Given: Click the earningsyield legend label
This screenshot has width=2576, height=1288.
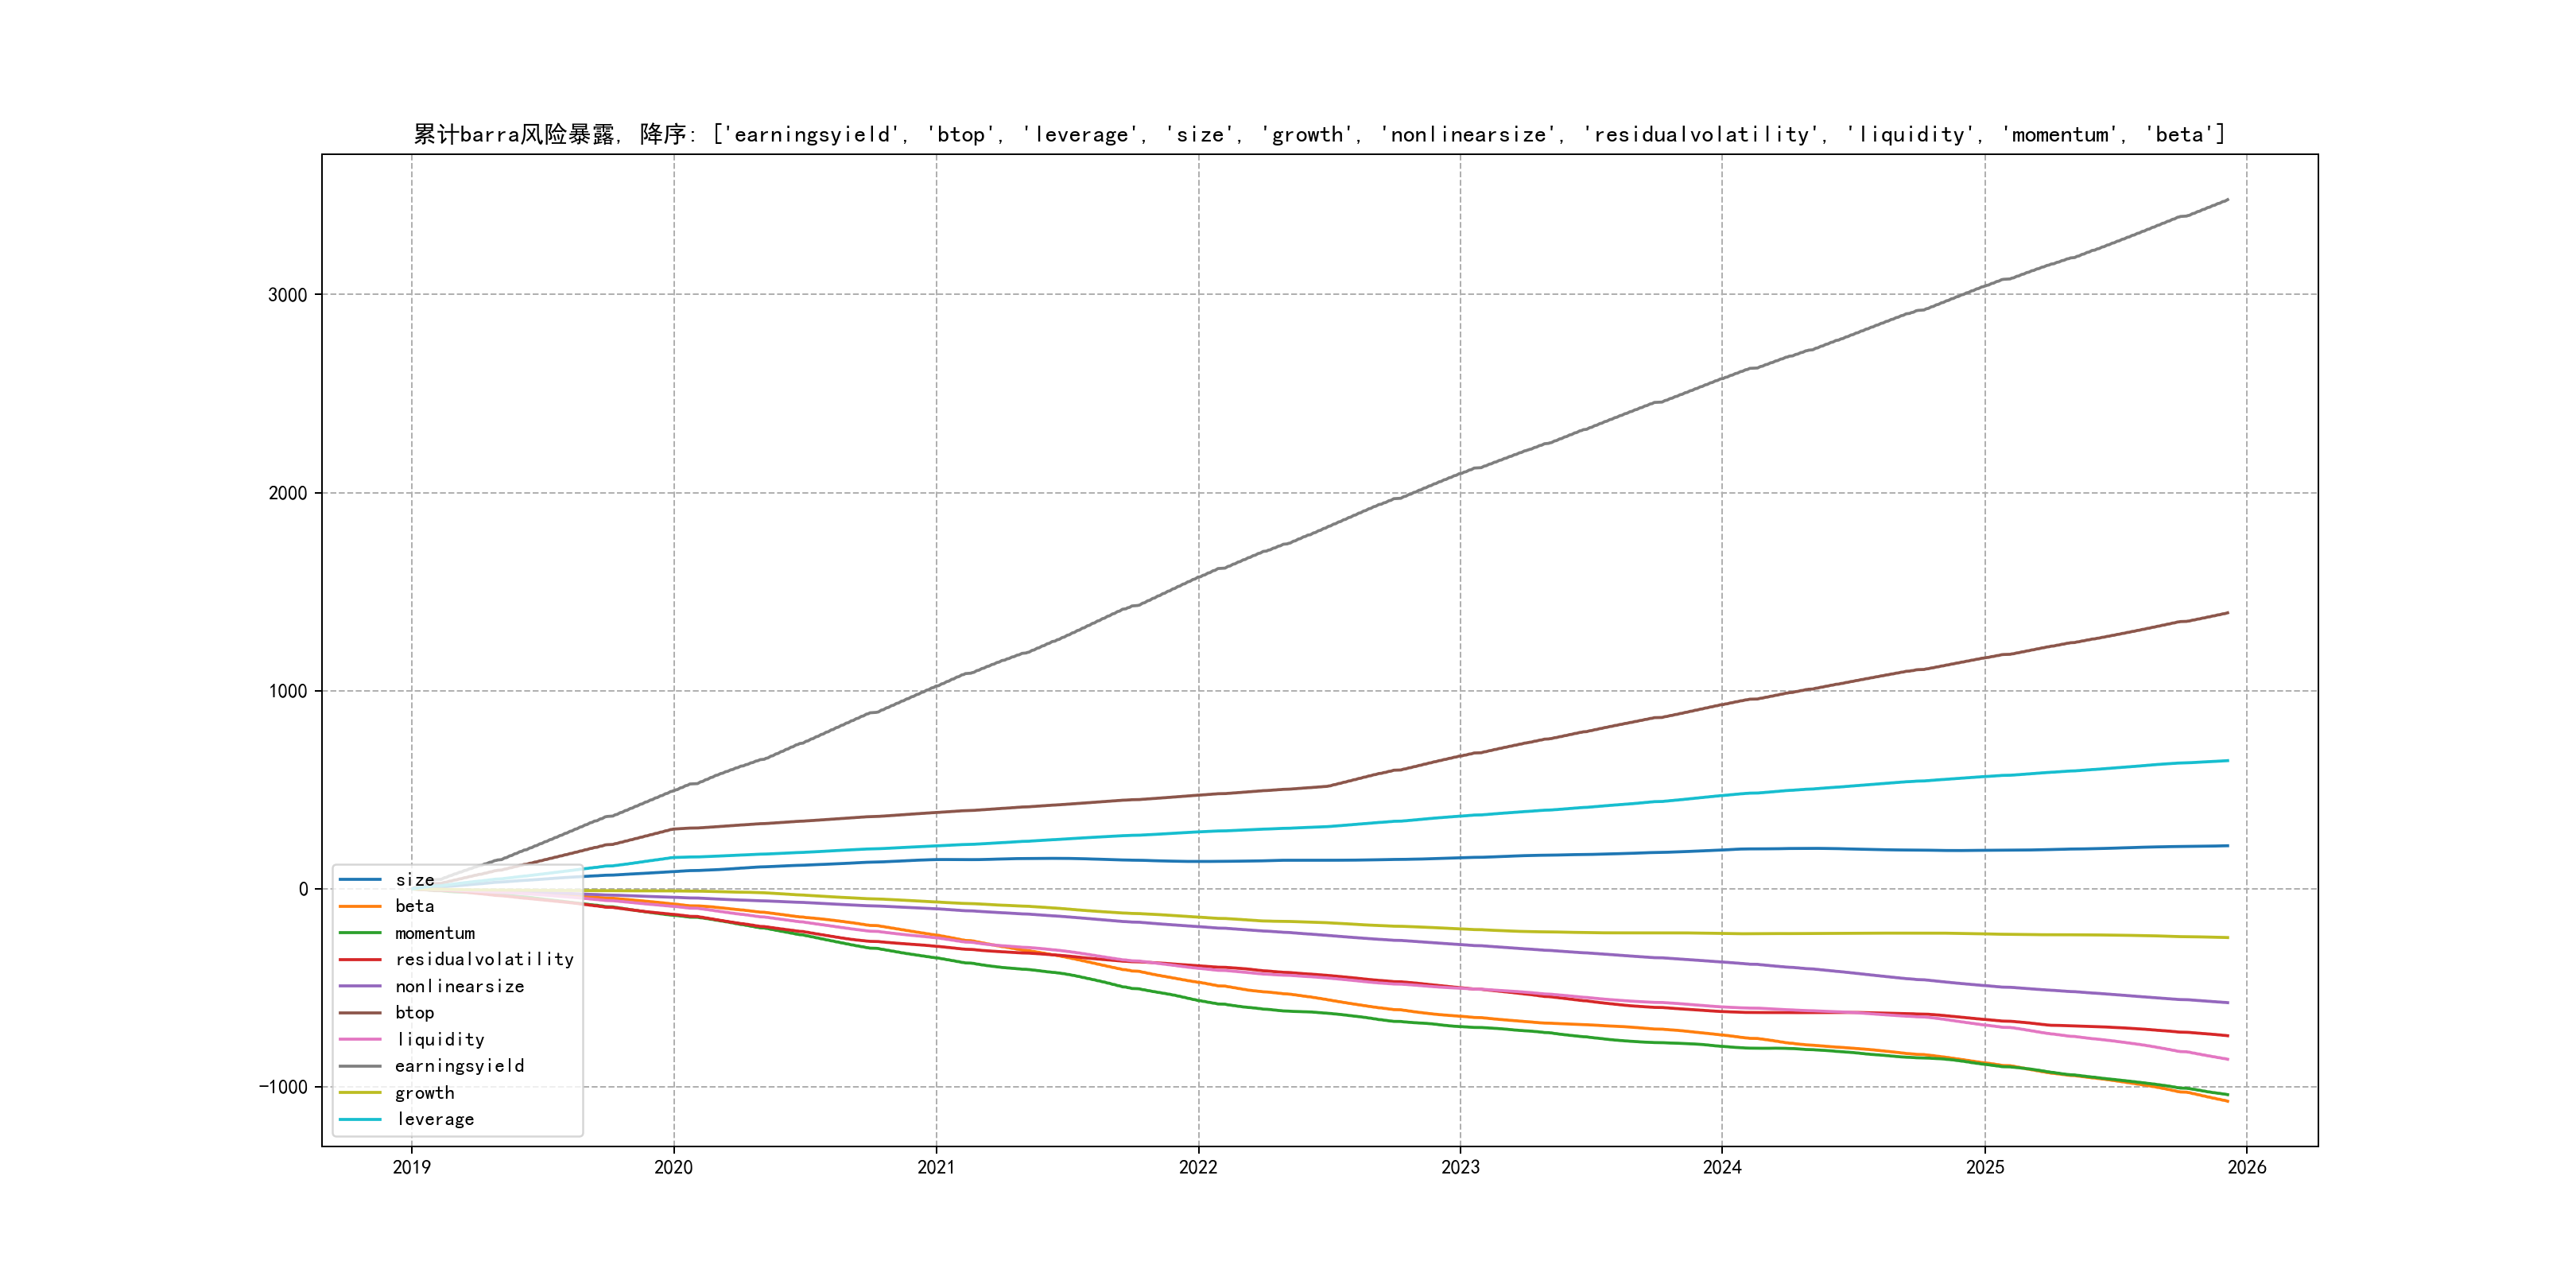Looking at the screenshot, I should tap(459, 1066).
